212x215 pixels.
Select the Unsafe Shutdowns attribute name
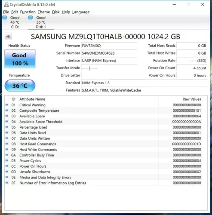tap(35, 172)
